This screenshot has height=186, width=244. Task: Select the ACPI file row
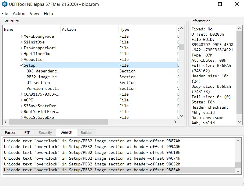(x=91, y=100)
